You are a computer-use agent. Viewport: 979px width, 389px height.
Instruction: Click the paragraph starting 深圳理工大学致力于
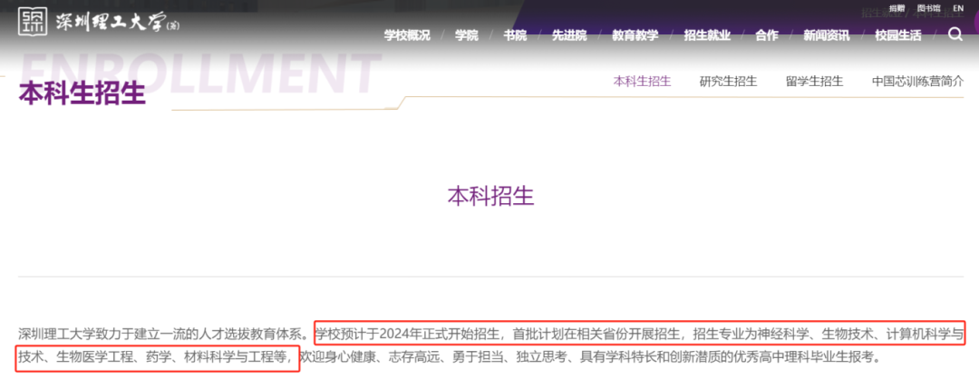click(490, 346)
